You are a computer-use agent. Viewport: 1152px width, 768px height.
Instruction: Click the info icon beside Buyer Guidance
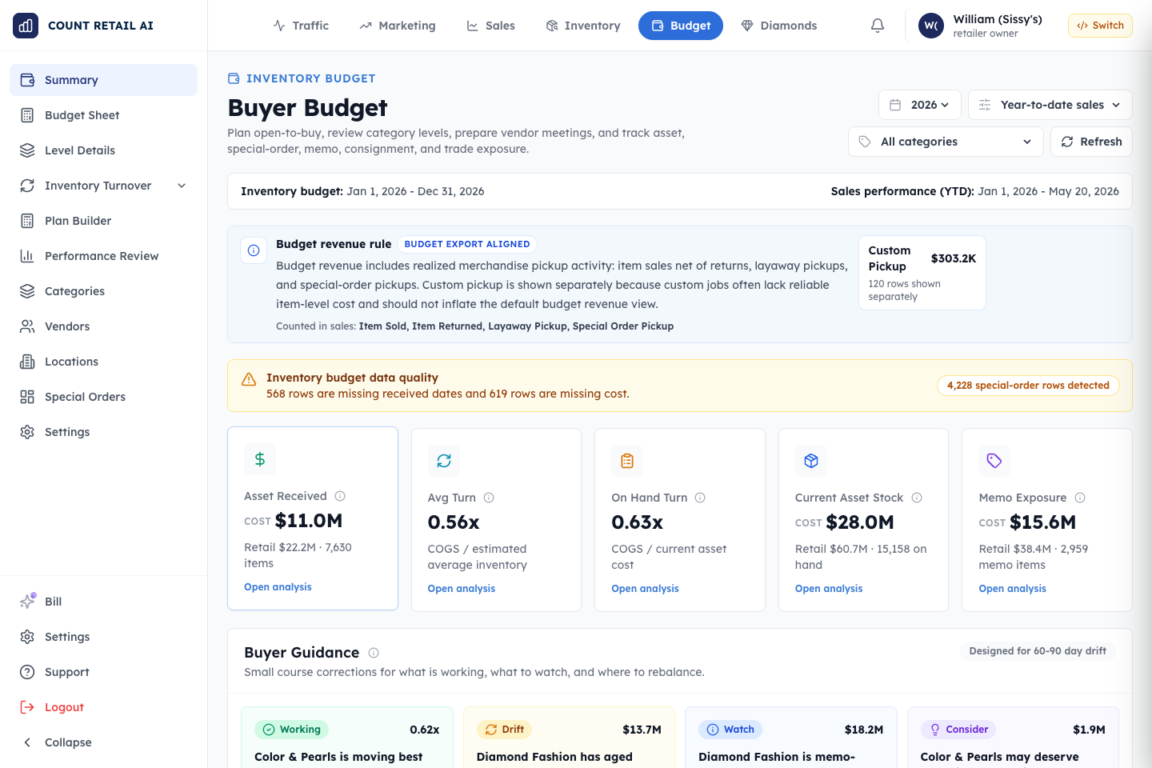[x=374, y=653]
